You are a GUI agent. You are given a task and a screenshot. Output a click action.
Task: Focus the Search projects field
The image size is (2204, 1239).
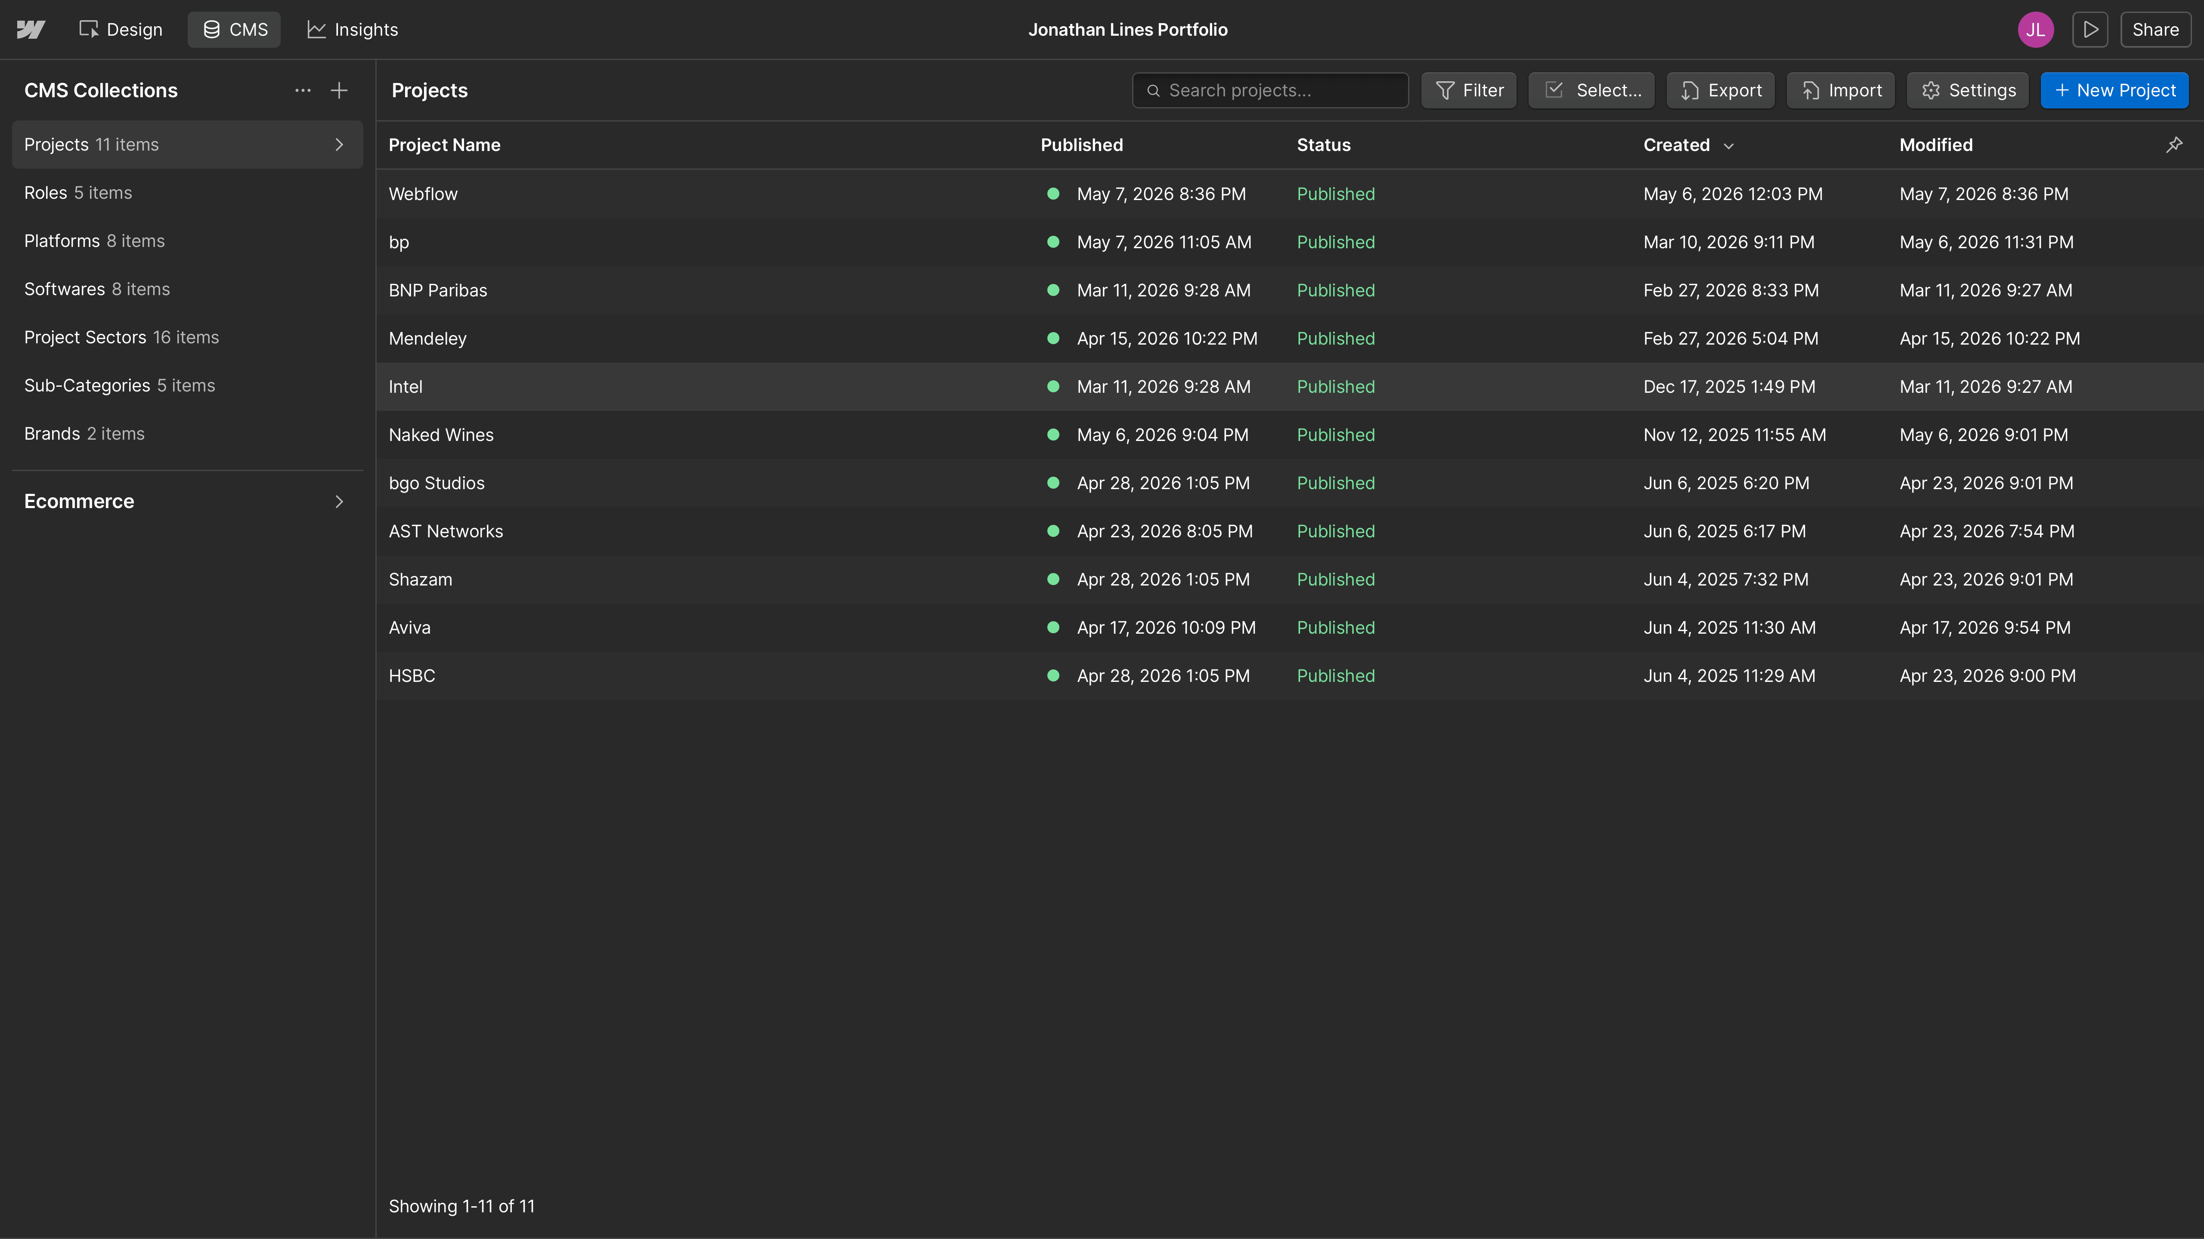tap(1270, 91)
